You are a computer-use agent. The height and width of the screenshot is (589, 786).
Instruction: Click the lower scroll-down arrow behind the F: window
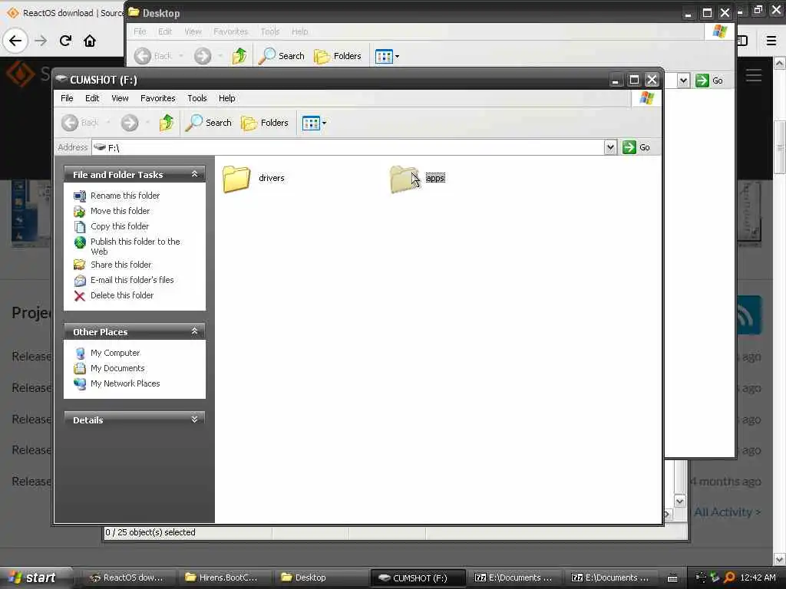[680, 501]
